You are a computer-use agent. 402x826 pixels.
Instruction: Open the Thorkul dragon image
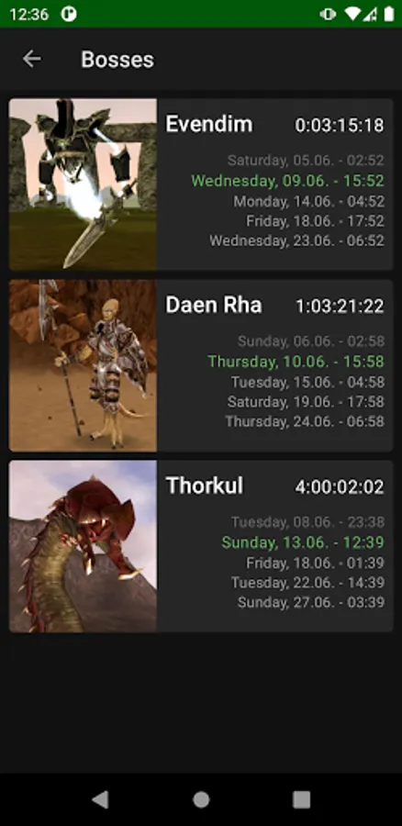(x=83, y=546)
